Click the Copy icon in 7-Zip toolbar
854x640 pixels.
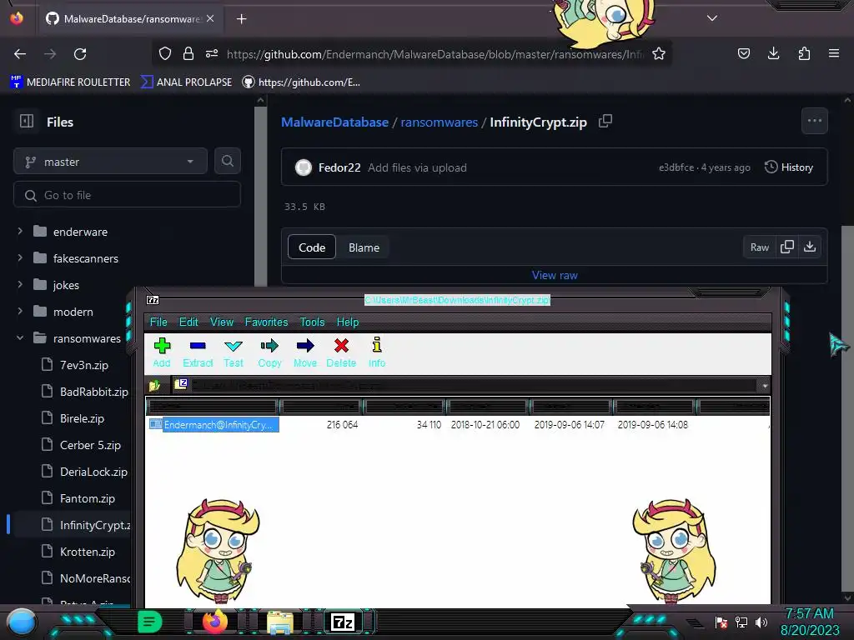click(x=269, y=352)
